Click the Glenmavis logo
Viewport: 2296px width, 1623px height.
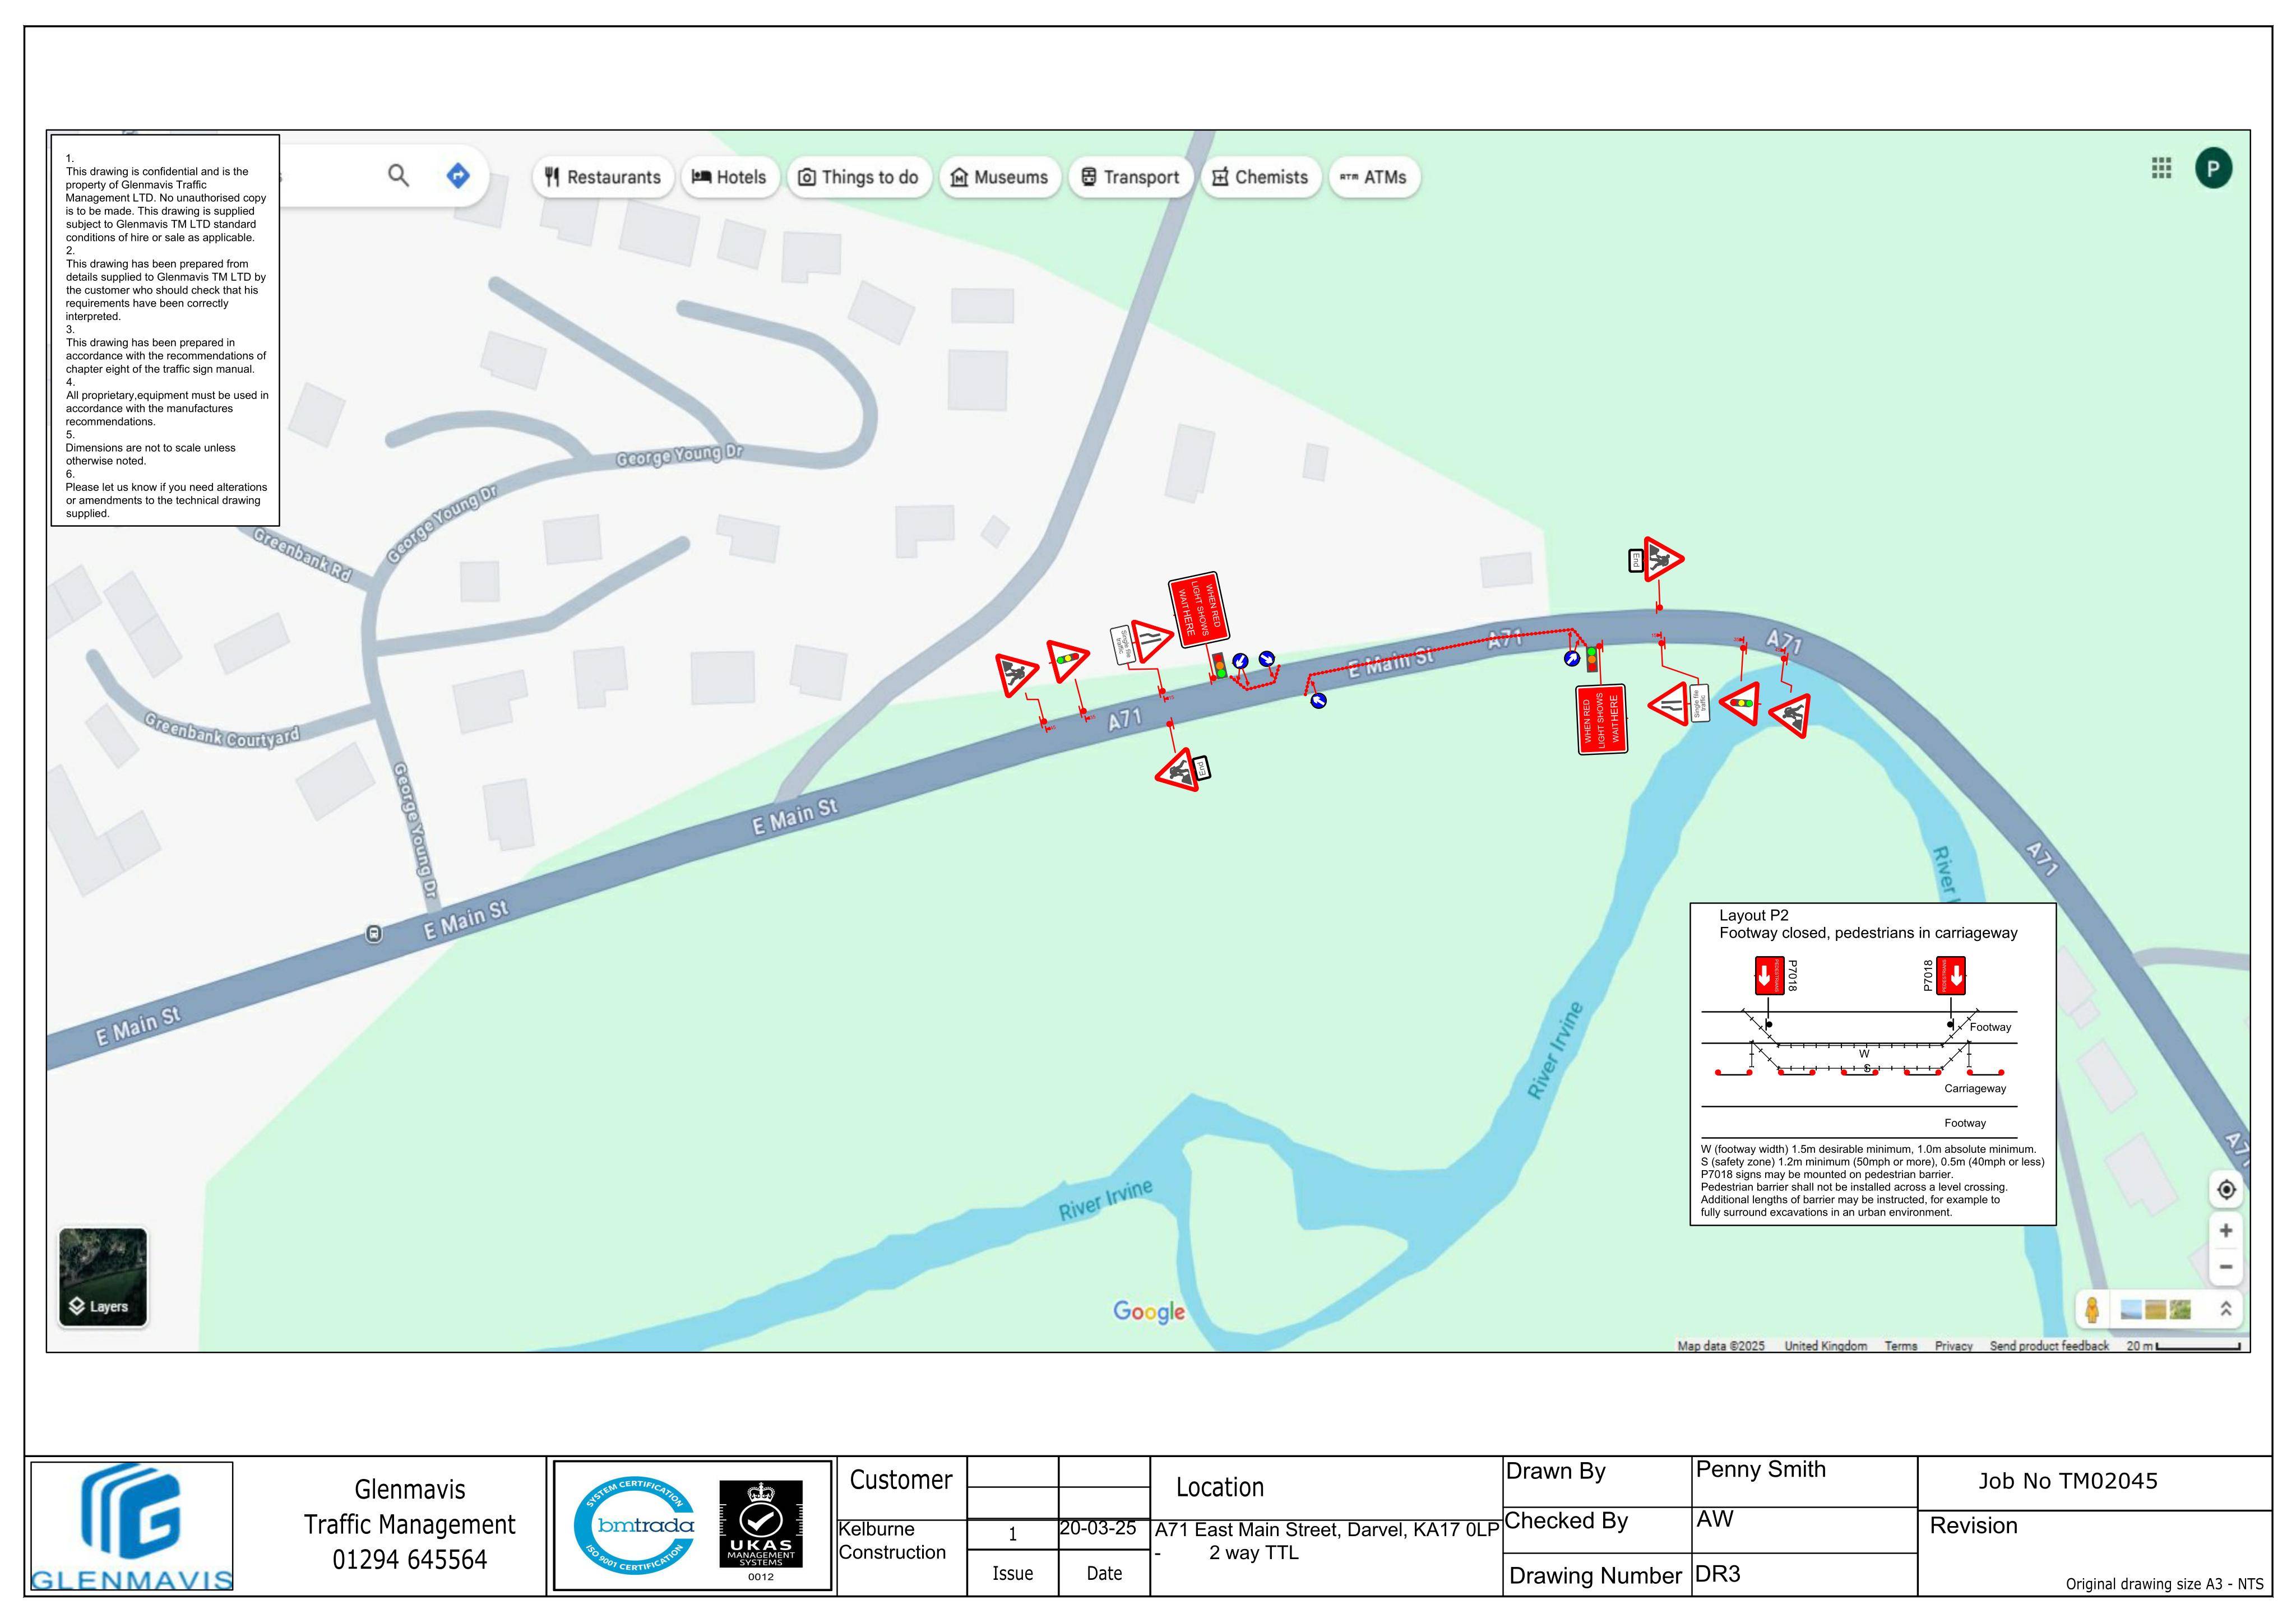[132, 1526]
